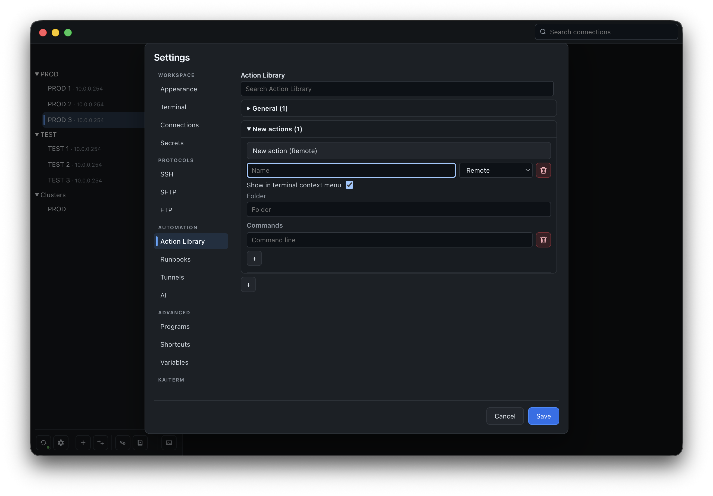Open settings via the gear icon
Screen dimensions: 713x496
61,442
